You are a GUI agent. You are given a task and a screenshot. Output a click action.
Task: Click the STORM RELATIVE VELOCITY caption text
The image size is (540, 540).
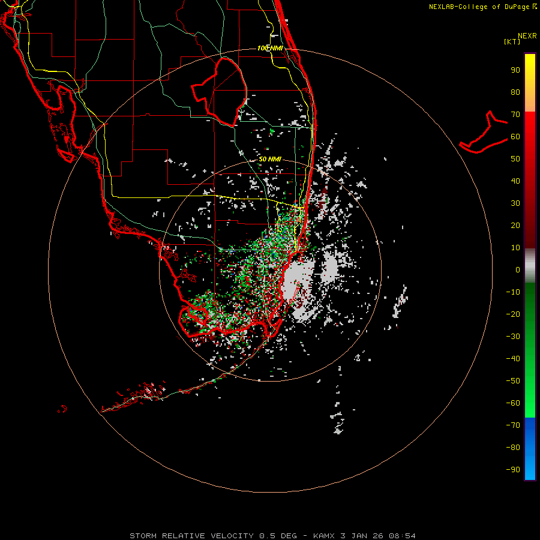coord(191,536)
